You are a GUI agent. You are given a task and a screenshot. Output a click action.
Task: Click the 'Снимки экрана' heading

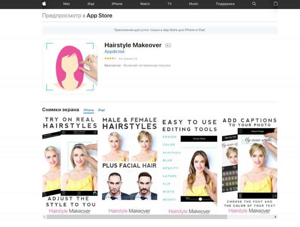click(x=60, y=110)
